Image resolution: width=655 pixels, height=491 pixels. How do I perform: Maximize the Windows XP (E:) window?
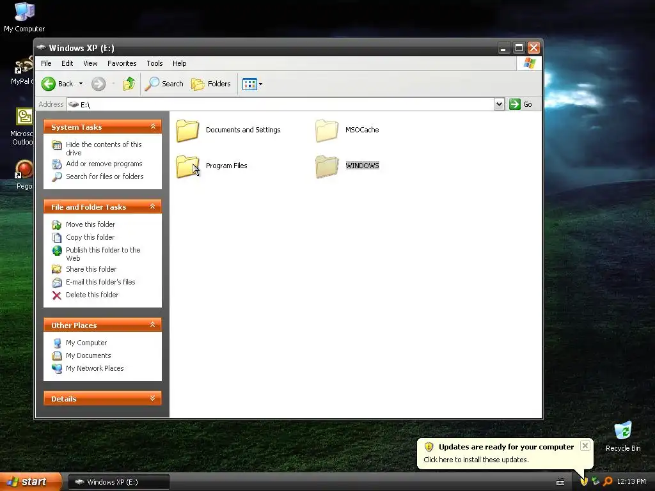point(519,47)
